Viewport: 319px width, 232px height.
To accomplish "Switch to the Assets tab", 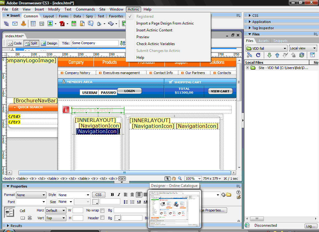I will (x=263, y=41).
